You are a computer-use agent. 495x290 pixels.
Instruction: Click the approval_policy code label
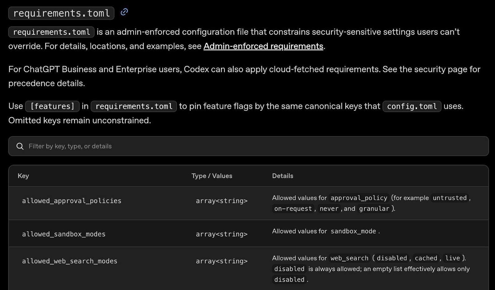pos(359,198)
